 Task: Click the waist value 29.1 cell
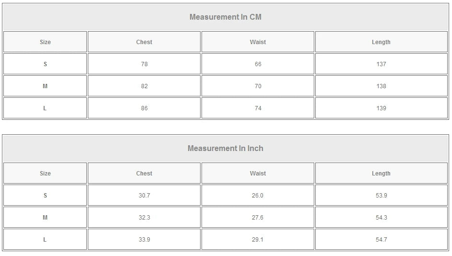[258, 240]
